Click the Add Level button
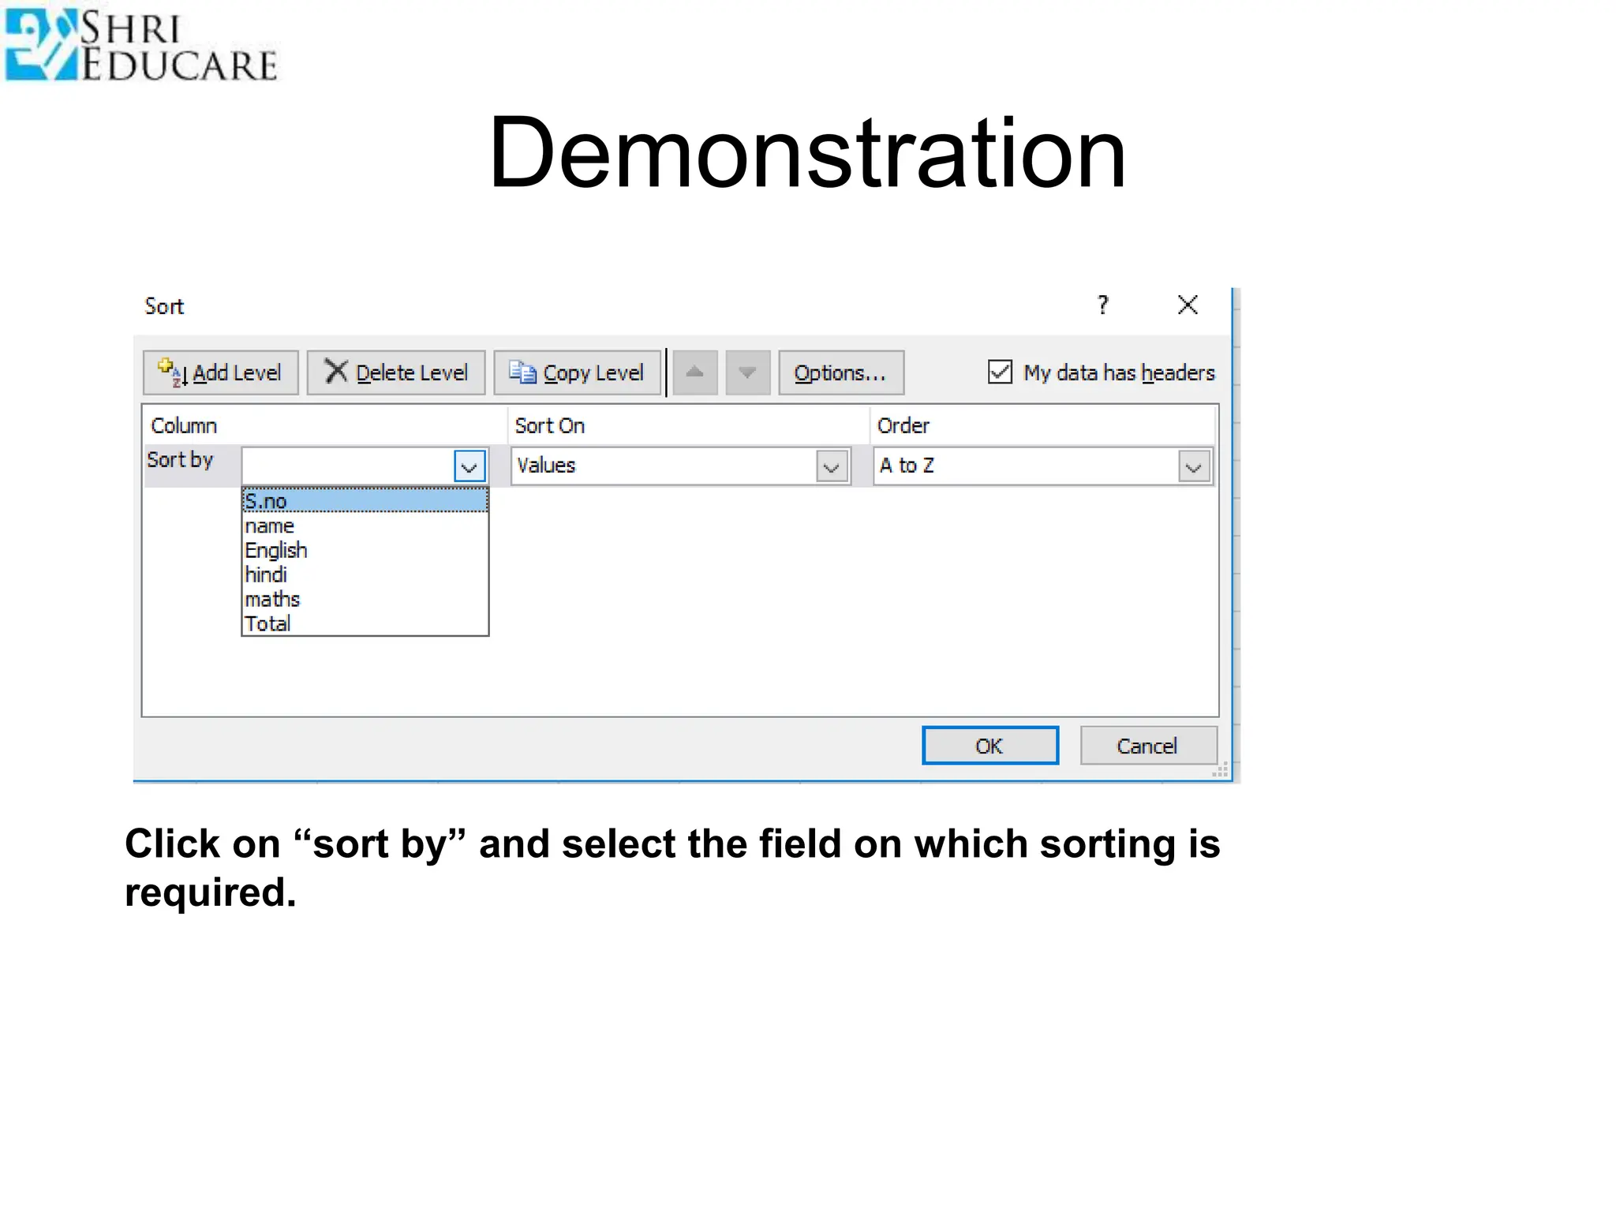1616x1212 pixels. 220,372
